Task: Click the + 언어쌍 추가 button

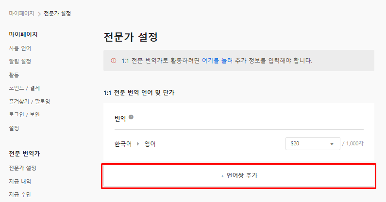Action: tap(239, 176)
